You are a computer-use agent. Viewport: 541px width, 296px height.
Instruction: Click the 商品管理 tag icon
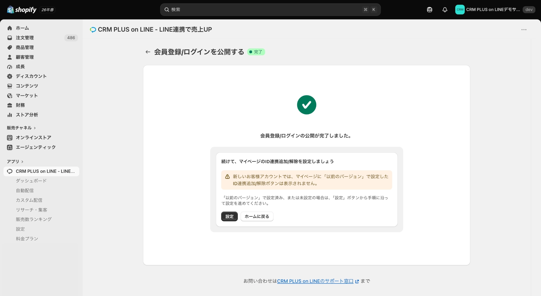point(10,48)
